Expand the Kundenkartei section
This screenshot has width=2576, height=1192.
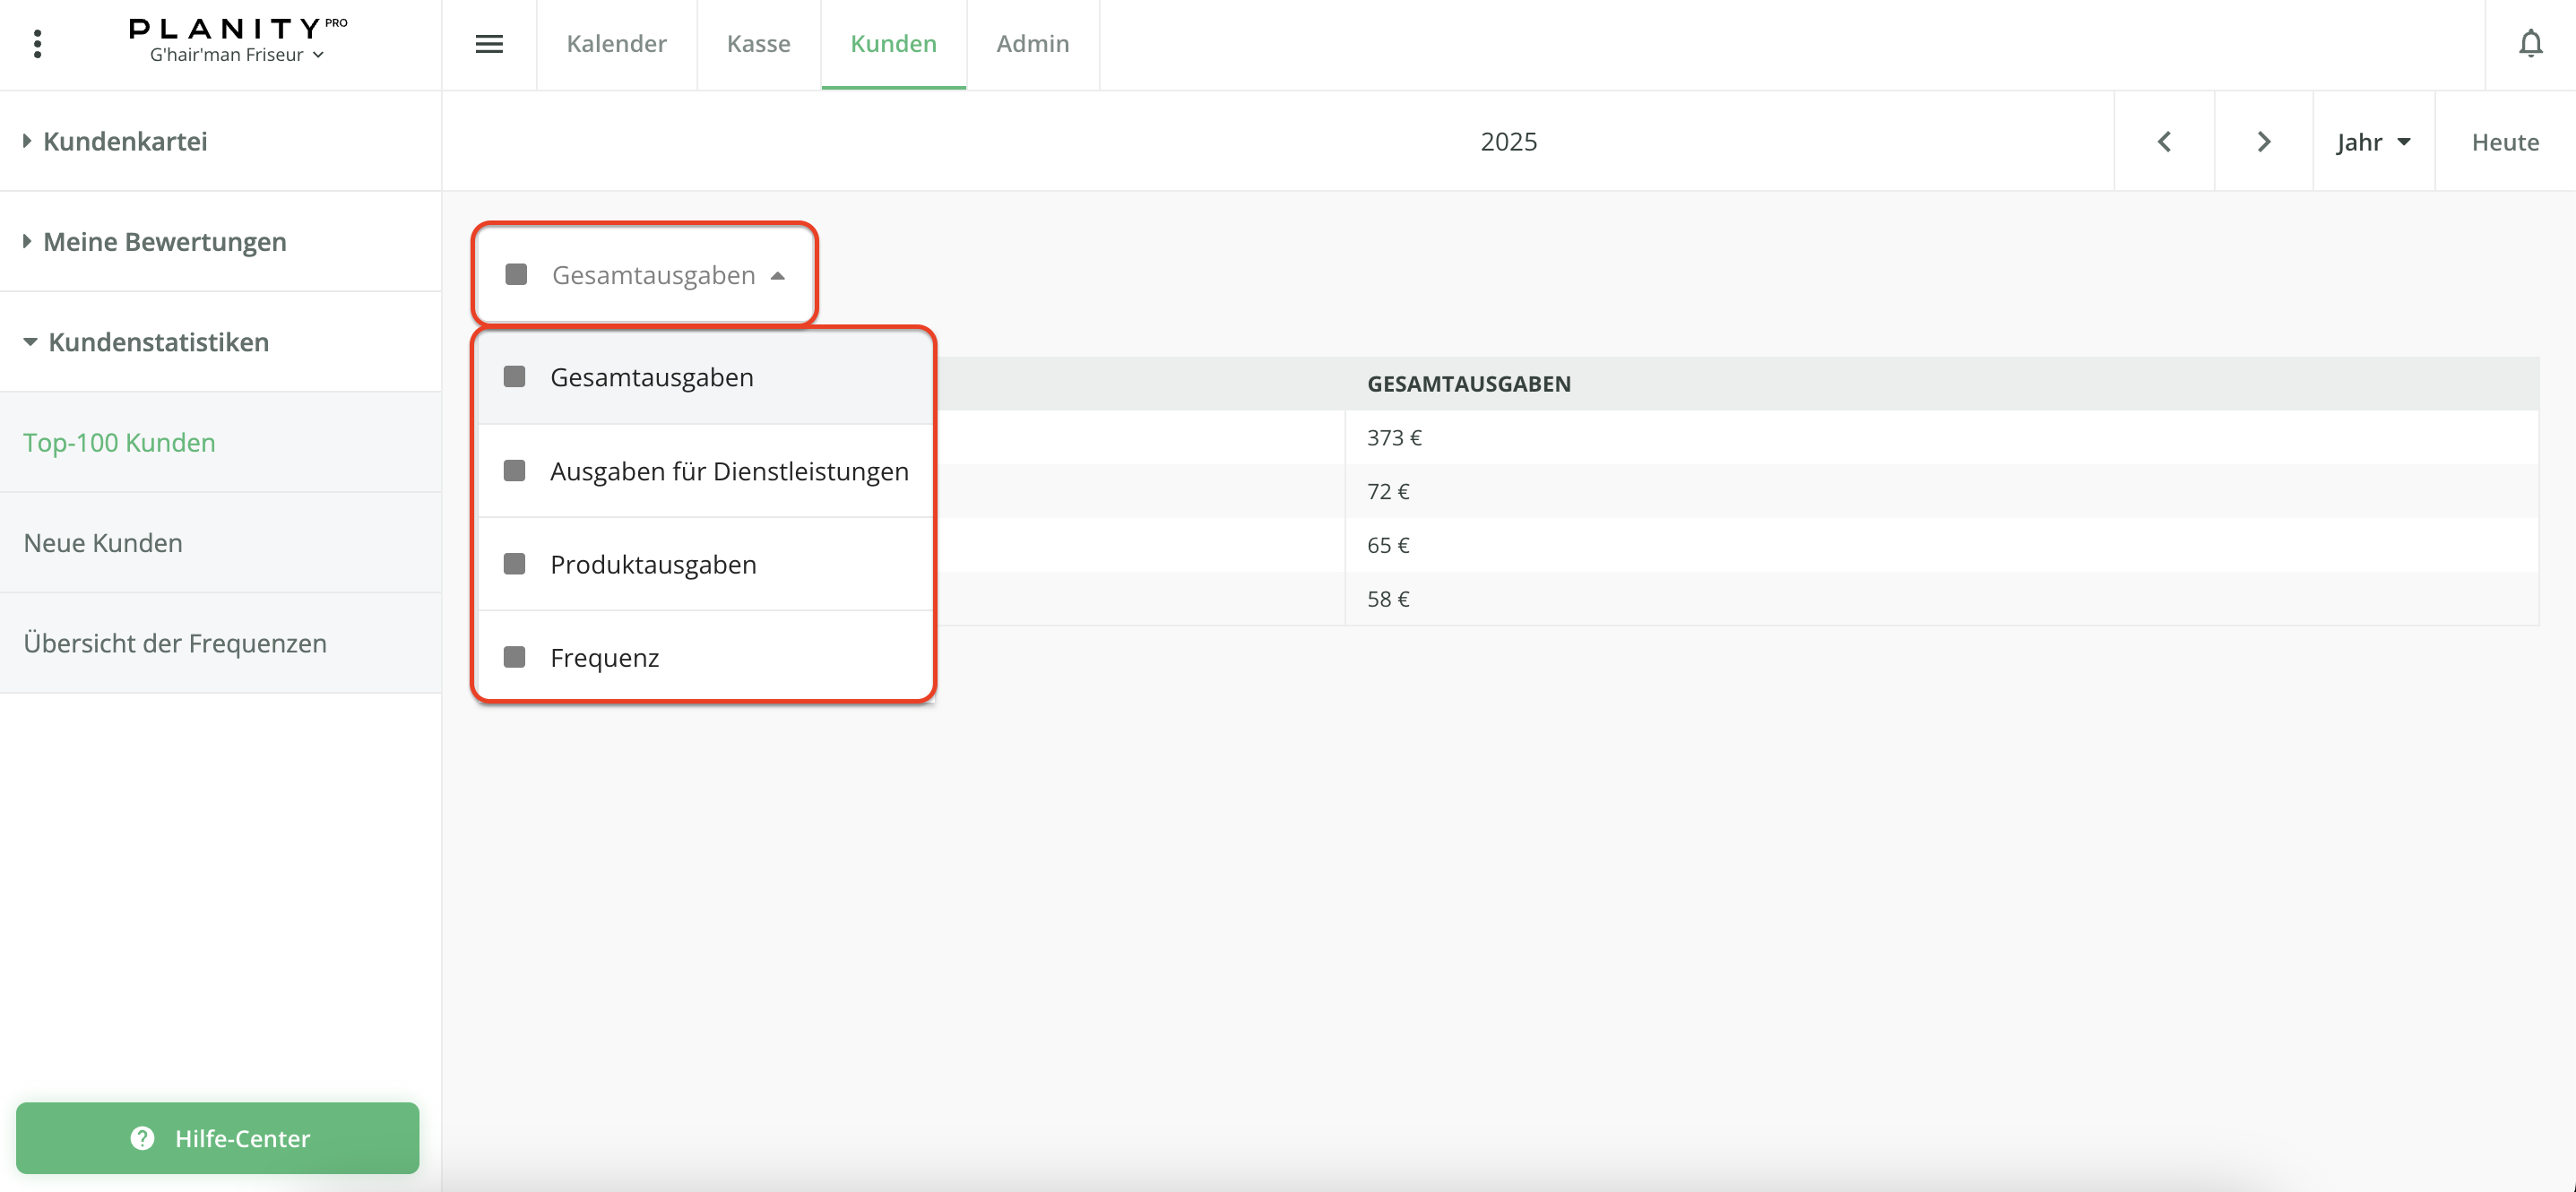click(125, 142)
